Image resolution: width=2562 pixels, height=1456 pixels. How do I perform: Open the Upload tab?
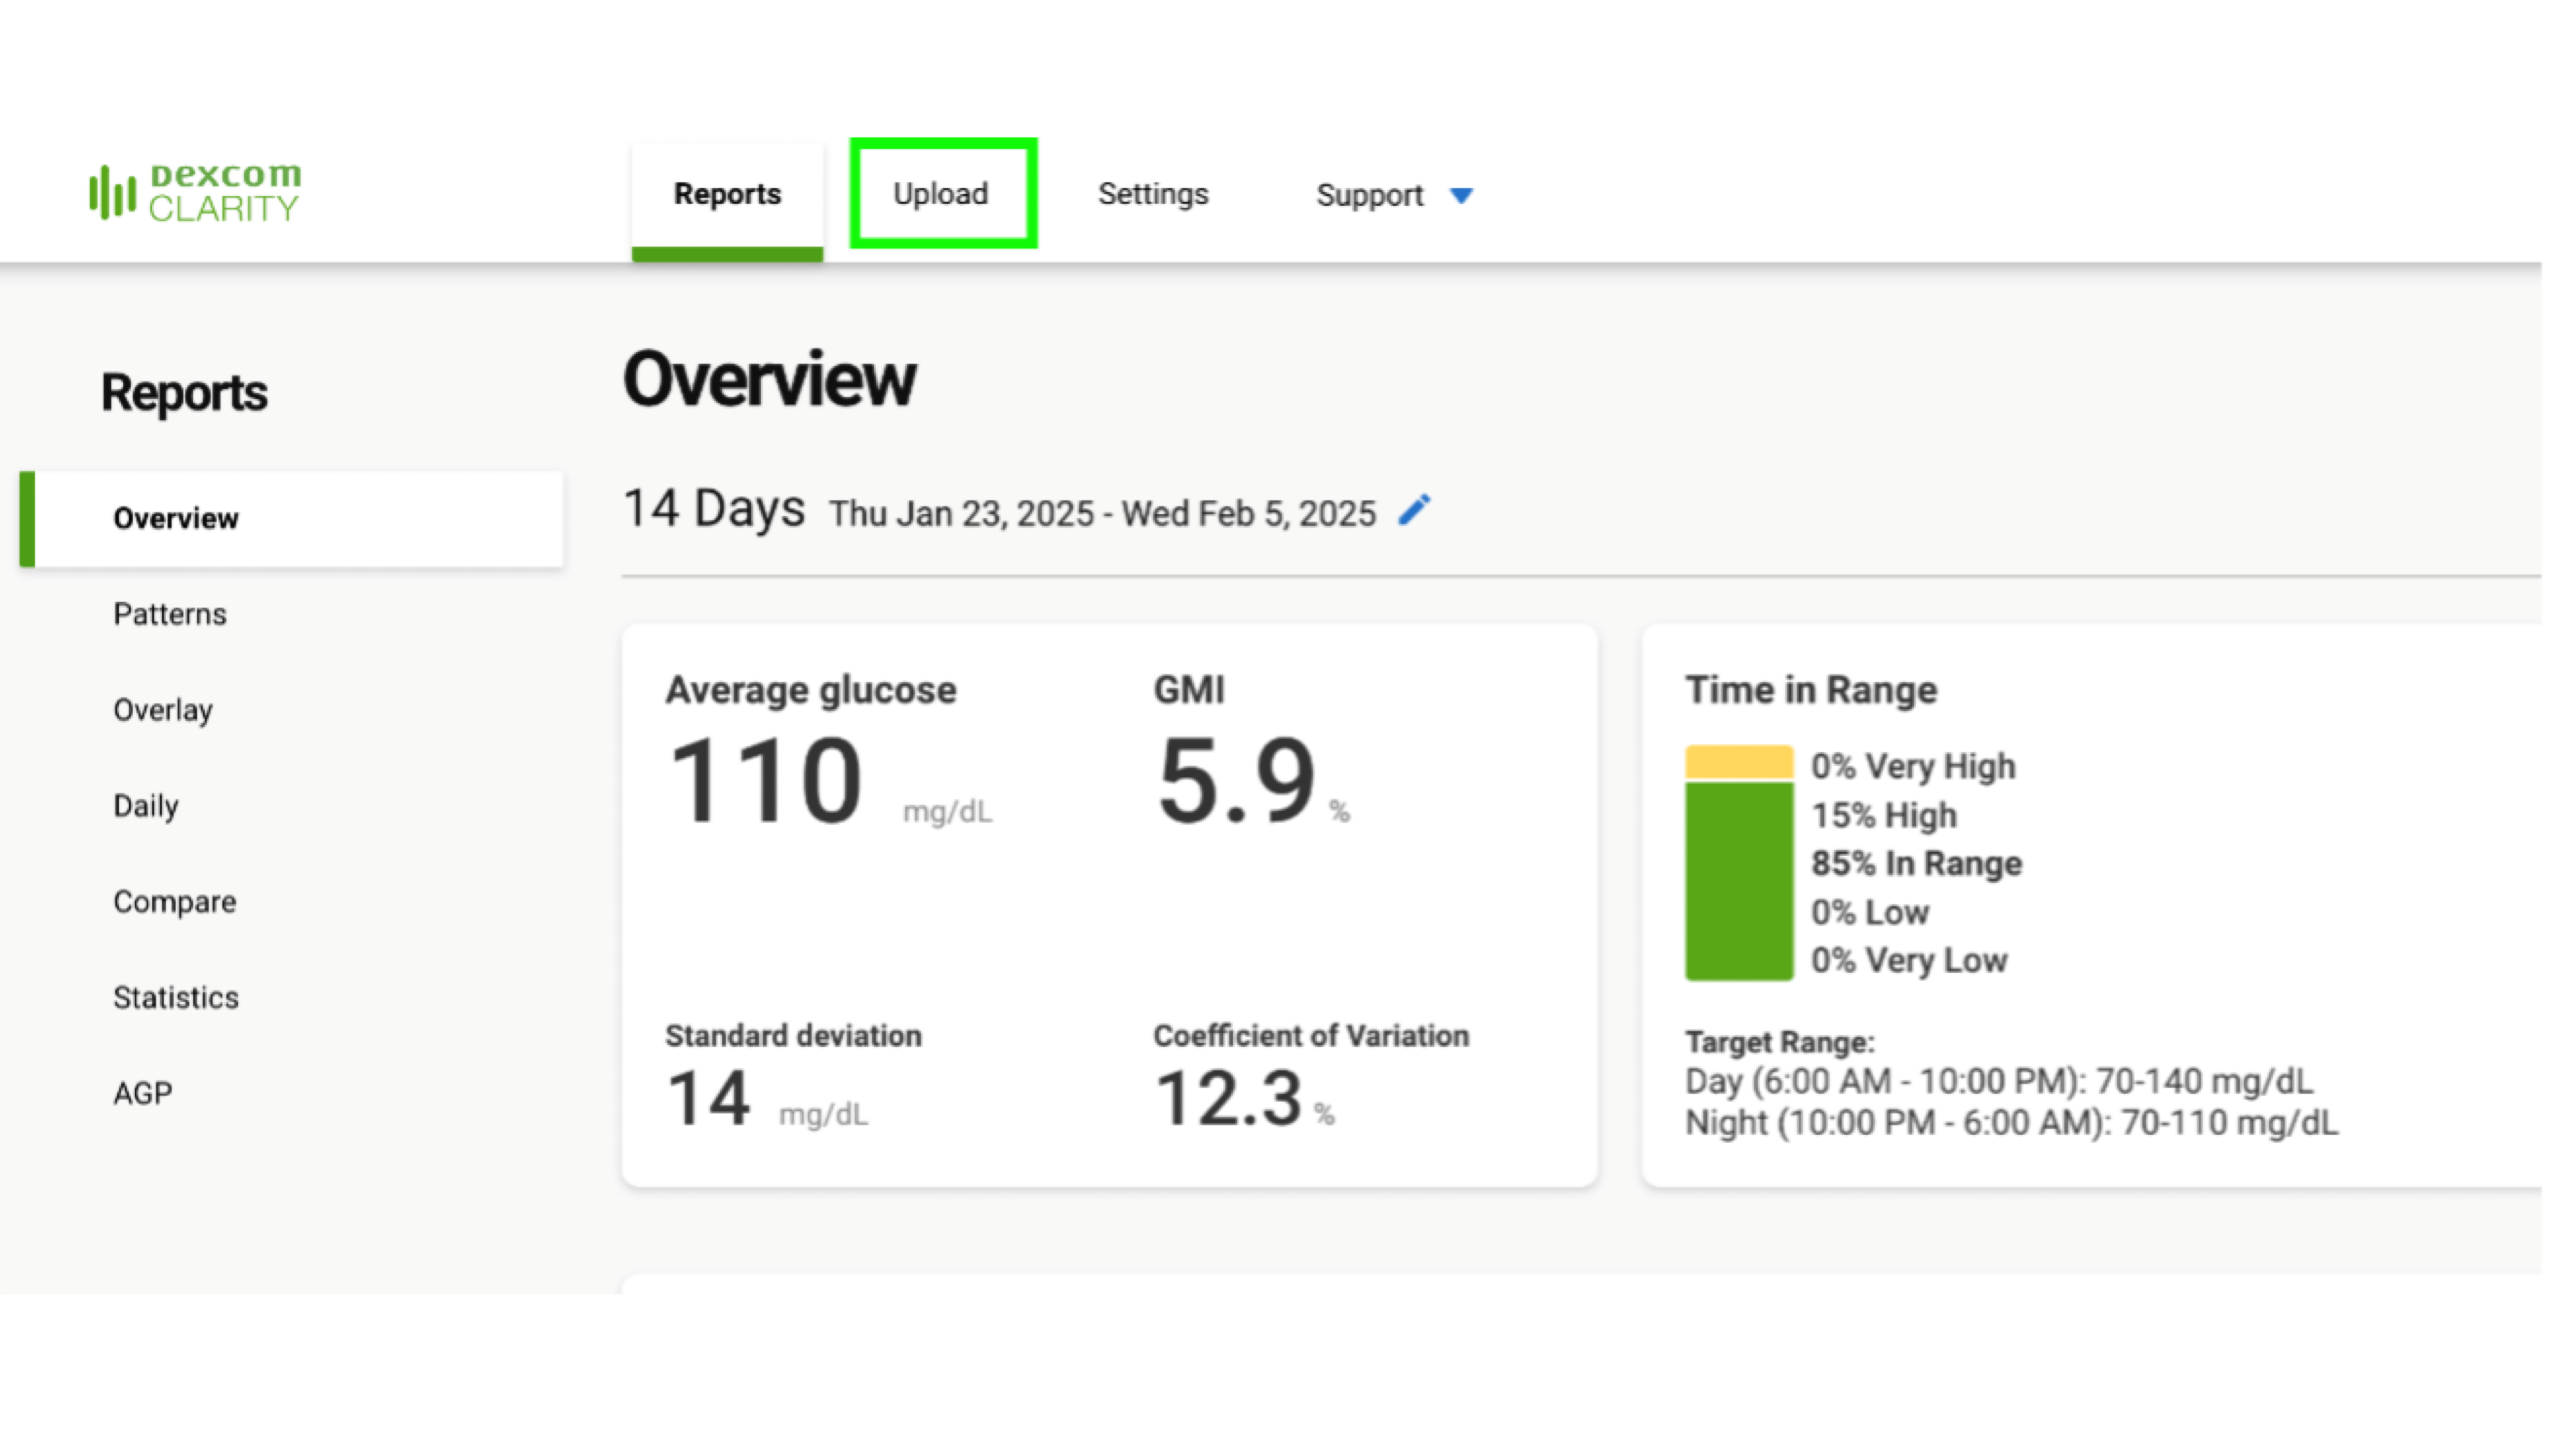pos(941,193)
